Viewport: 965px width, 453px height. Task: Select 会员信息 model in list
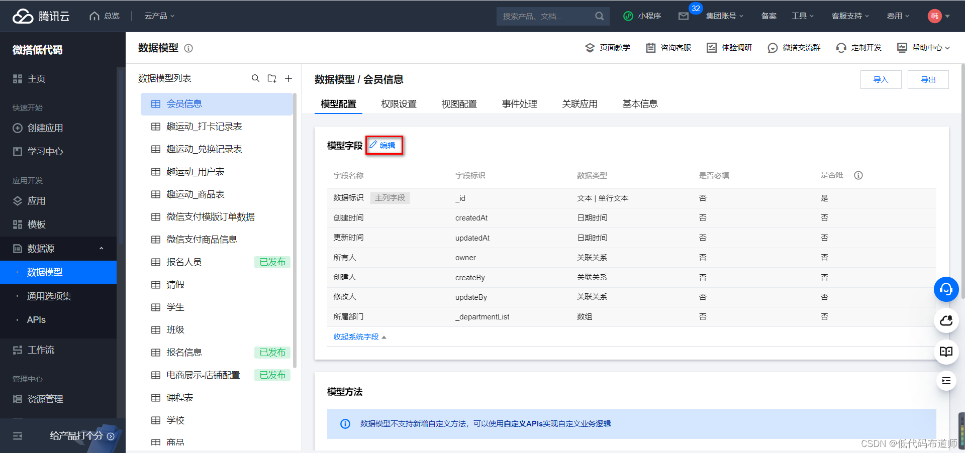pos(217,104)
